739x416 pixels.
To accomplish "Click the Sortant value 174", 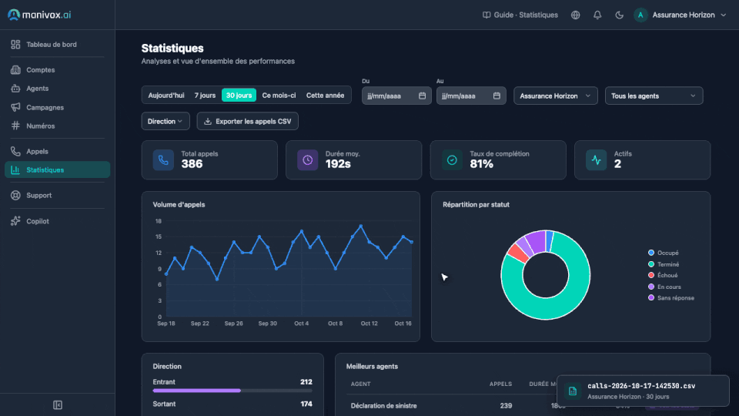I will pyautogui.click(x=306, y=404).
